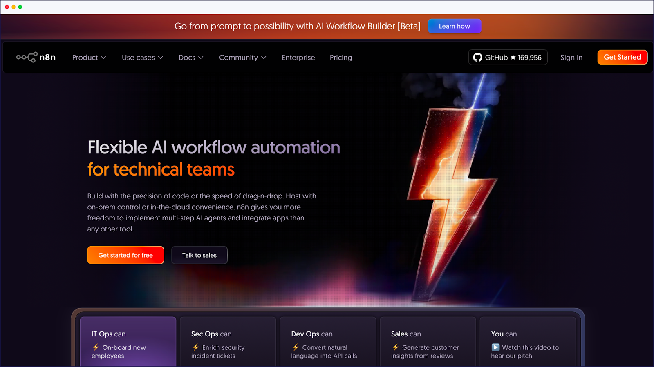Expand the Community dropdown chevron
The height and width of the screenshot is (367, 654).
[264, 58]
